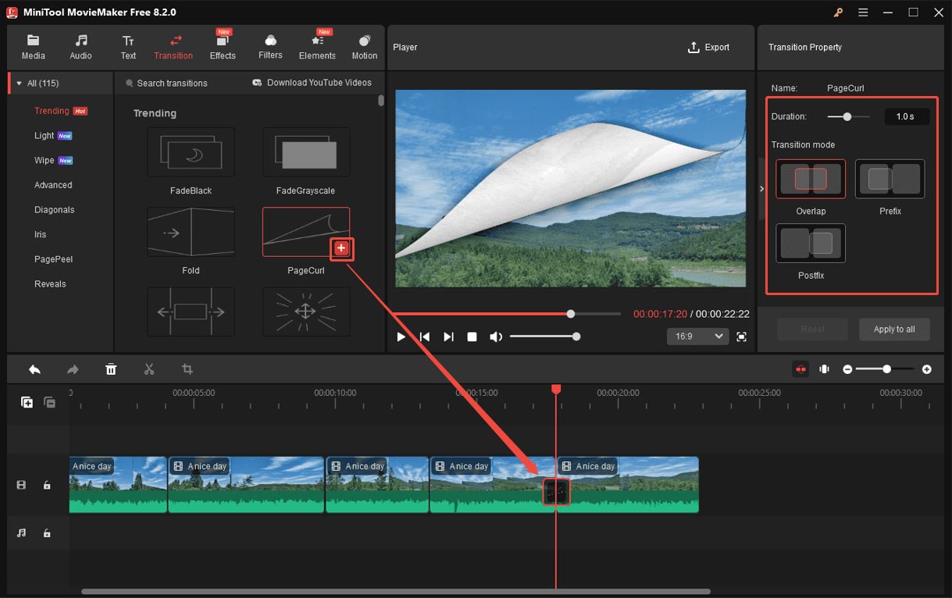Adjust the timeline zoom slider
This screenshot has width=952, height=598.
click(x=886, y=369)
